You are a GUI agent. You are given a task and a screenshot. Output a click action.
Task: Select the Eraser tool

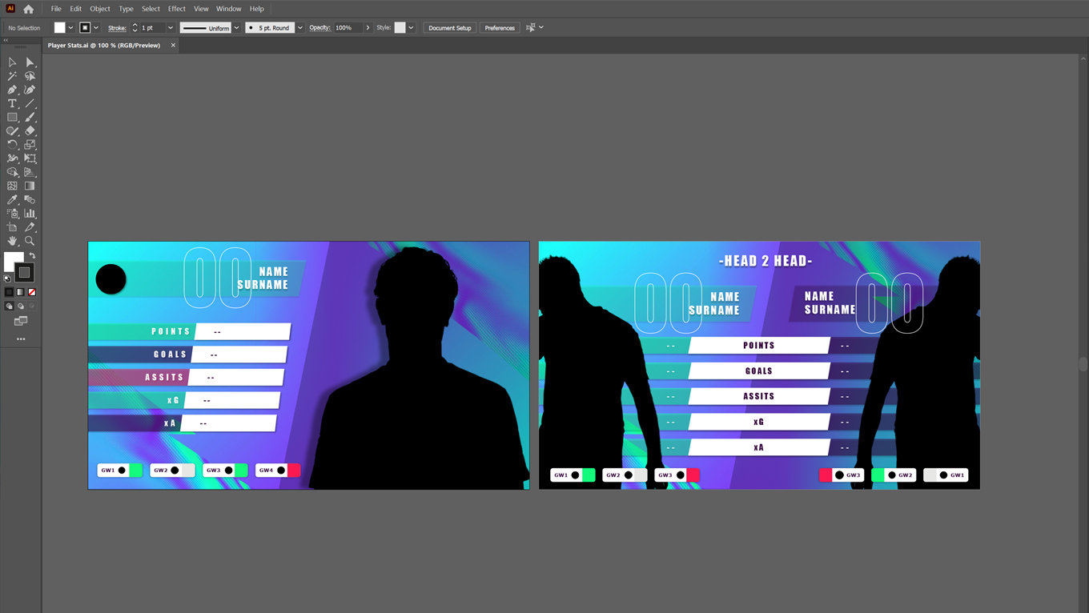pyautogui.click(x=30, y=130)
